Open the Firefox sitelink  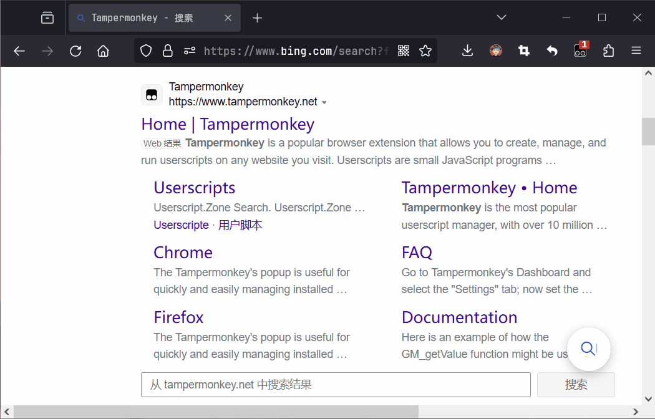(178, 317)
